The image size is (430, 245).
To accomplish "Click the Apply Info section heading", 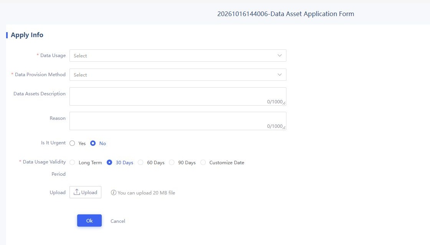I will point(27,35).
